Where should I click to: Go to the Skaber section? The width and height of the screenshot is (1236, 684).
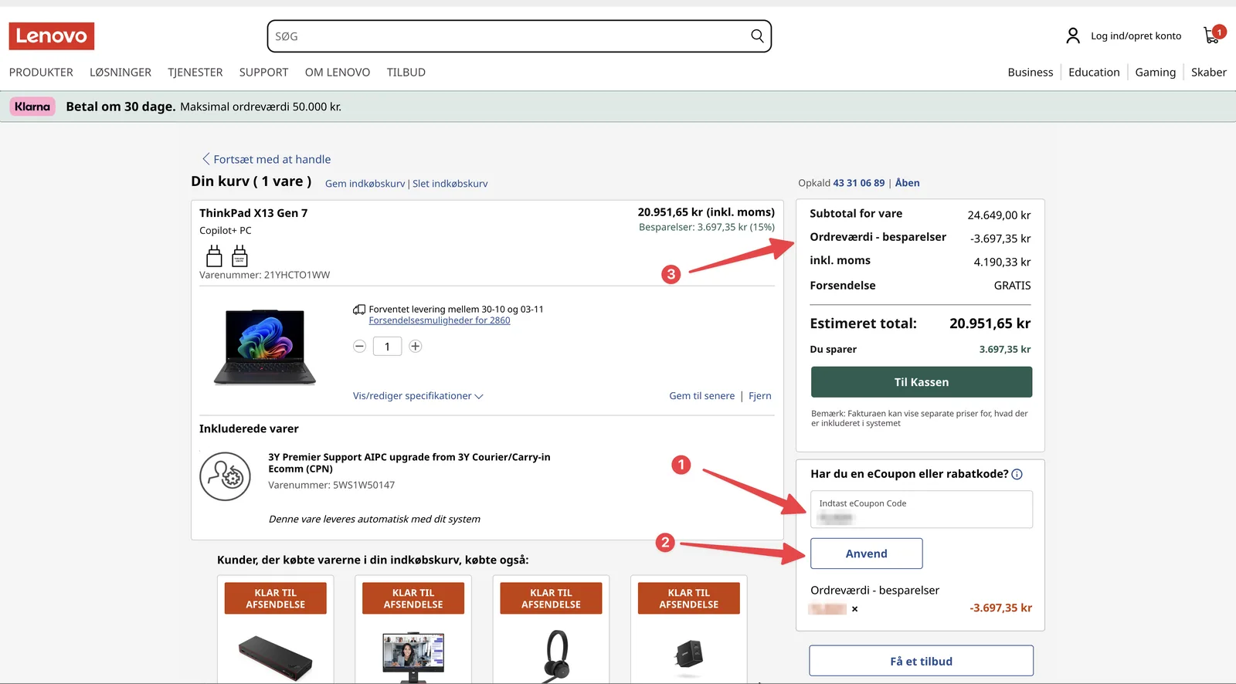[1209, 73]
